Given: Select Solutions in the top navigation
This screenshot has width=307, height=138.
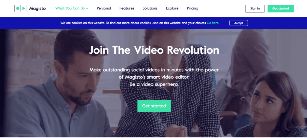Looking at the screenshot, I should coord(150,8).
